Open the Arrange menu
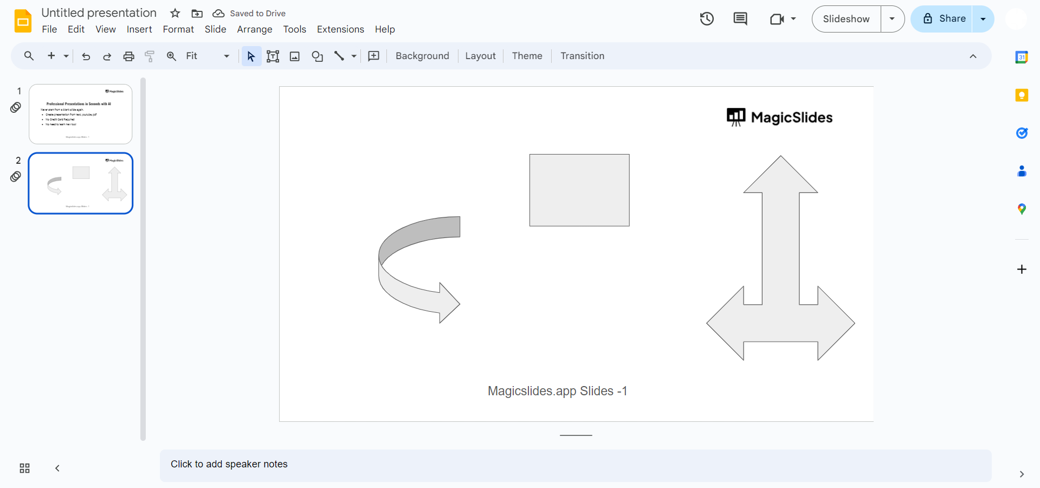The width and height of the screenshot is (1040, 488). [x=255, y=29]
